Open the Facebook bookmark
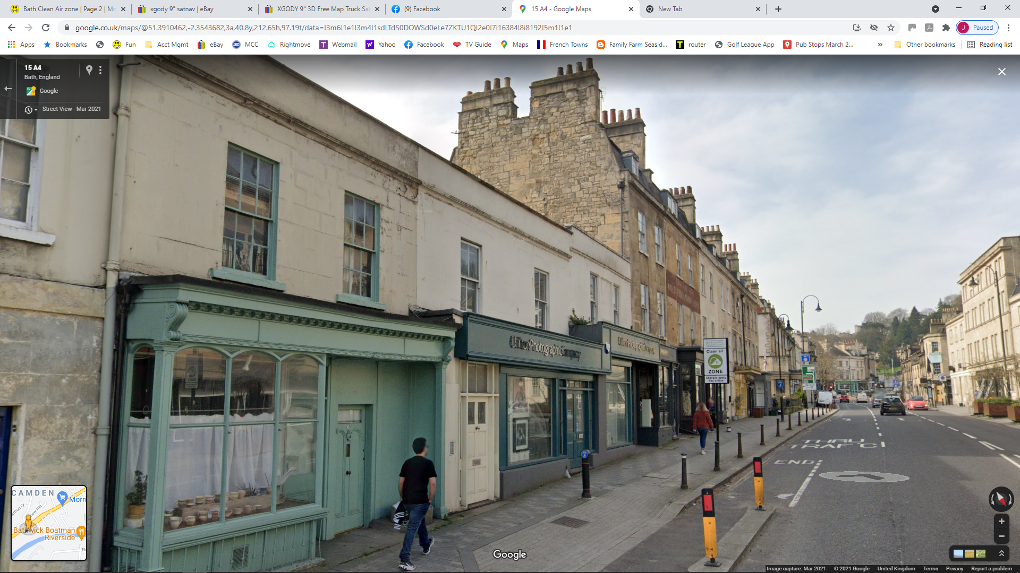The height and width of the screenshot is (573, 1020). pyautogui.click(x=424, y=45)
